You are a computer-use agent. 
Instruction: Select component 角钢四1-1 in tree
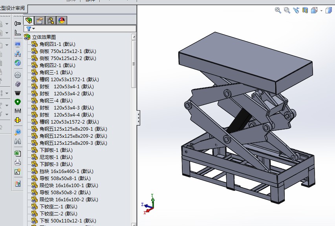tap(57, 44)
